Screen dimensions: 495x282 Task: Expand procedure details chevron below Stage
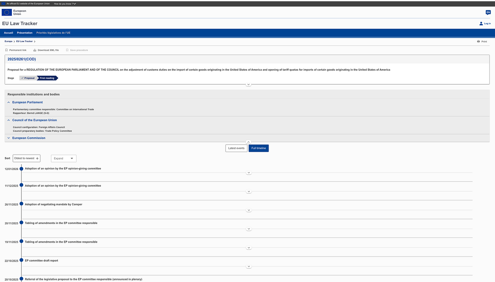[249, 84]
